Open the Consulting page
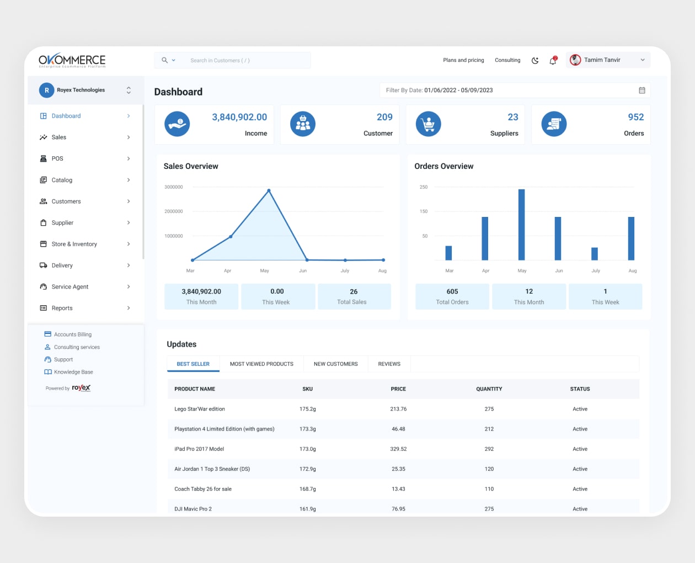This screenshot has width=695, height=563. point(507,60)
